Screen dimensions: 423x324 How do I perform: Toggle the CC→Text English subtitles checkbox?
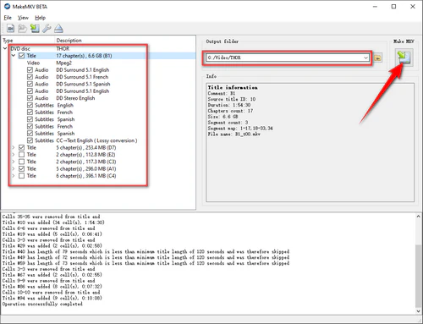click(30, 140)
